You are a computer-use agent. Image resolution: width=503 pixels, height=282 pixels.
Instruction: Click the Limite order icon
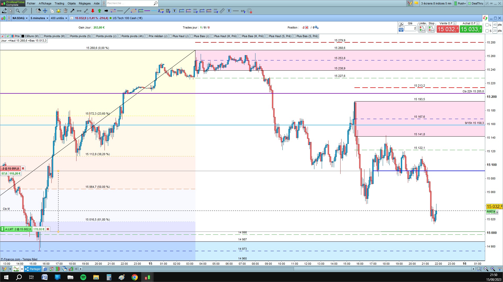(422, 29)
